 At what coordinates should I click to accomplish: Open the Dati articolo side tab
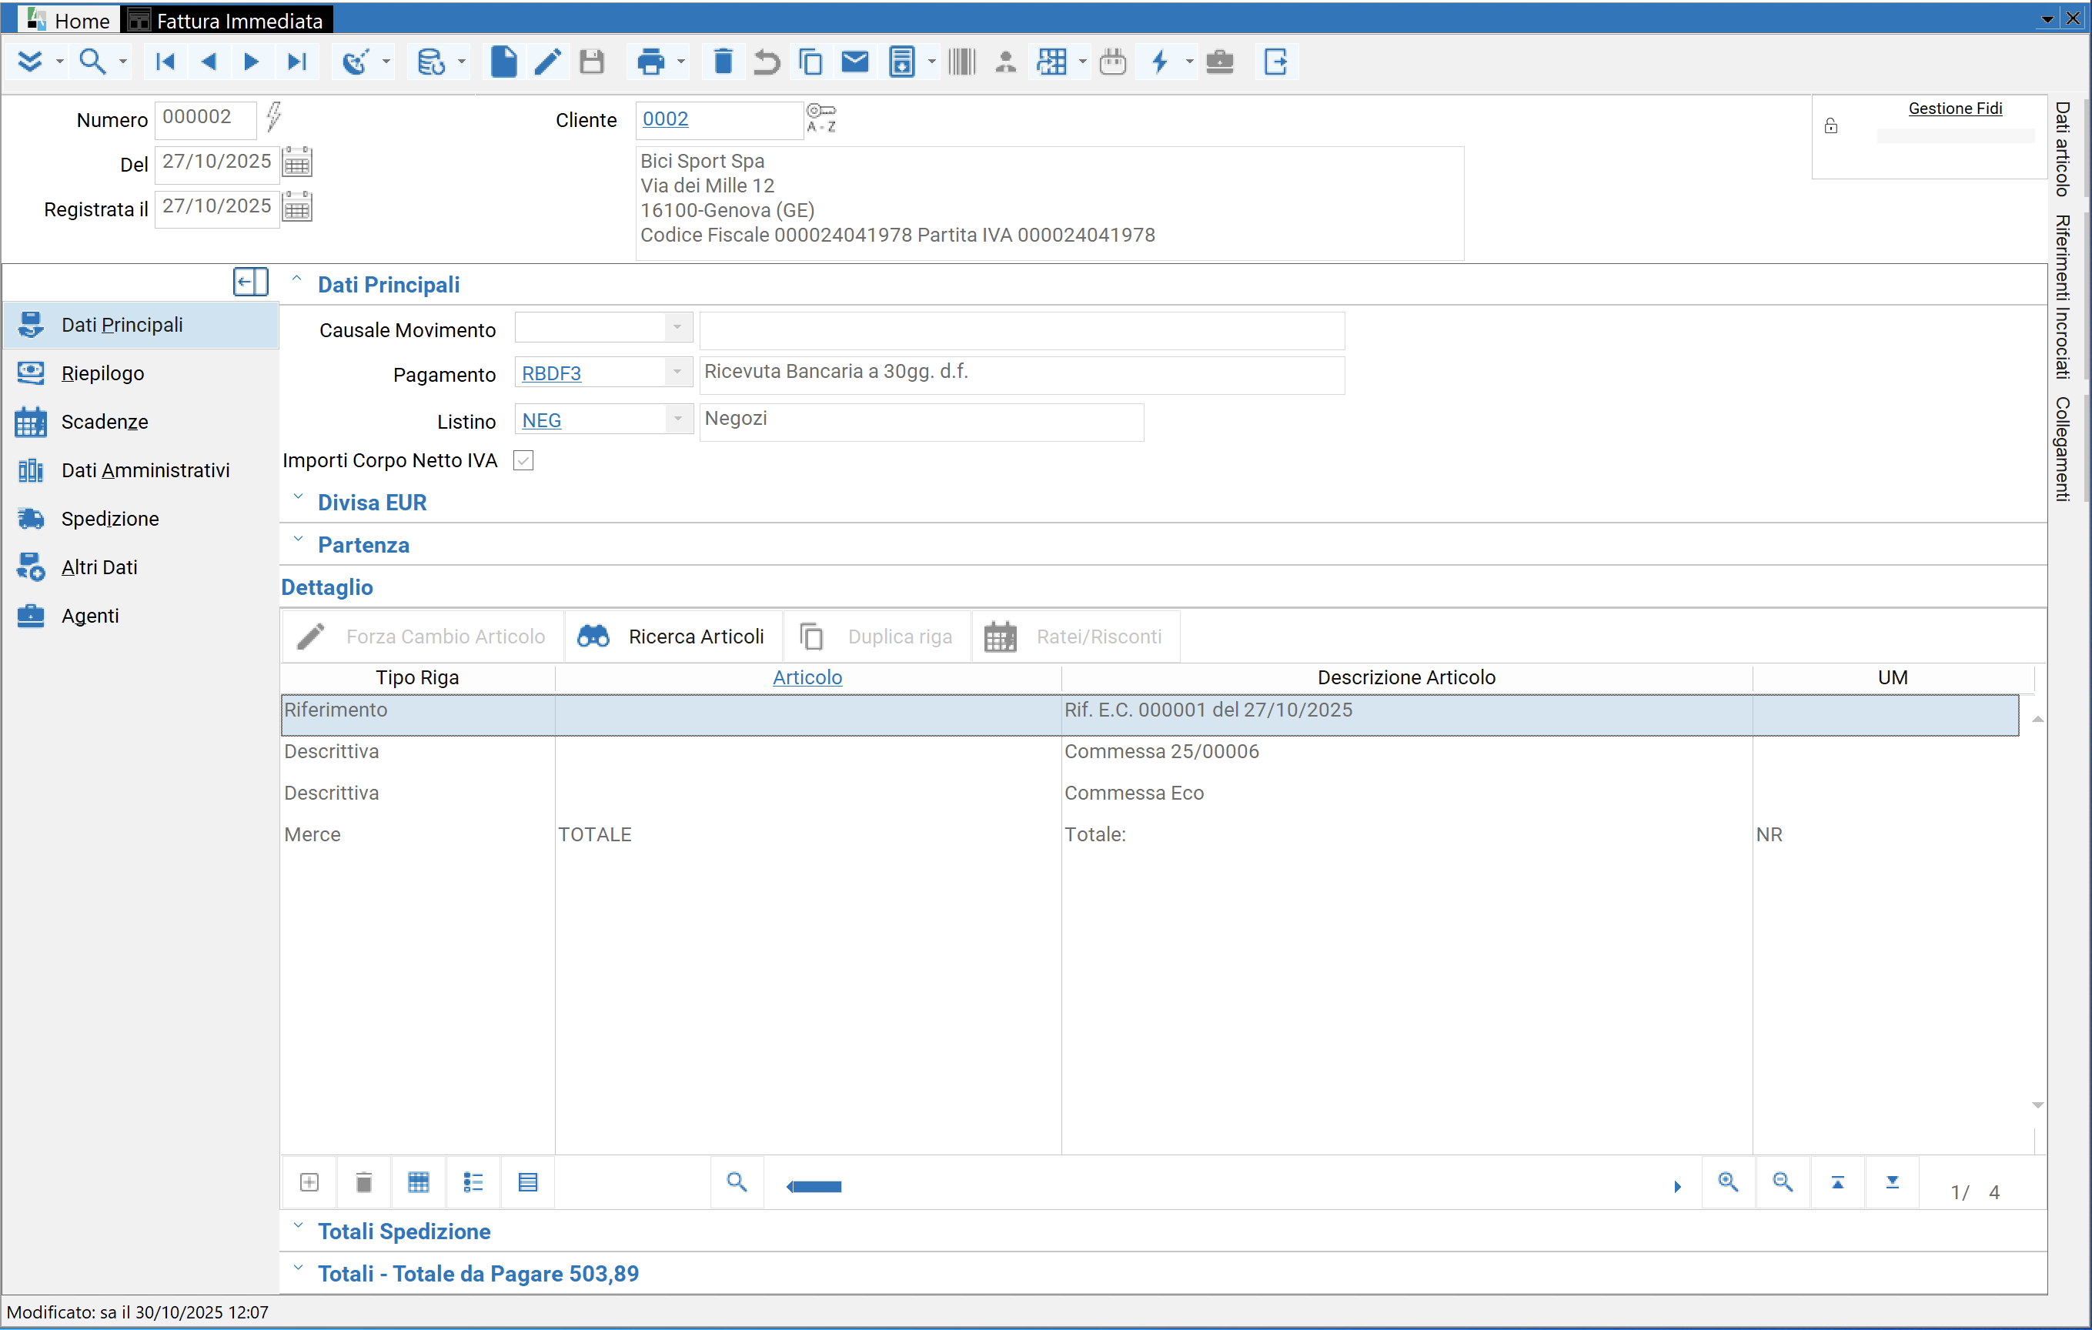click(x=2063, y=149)
